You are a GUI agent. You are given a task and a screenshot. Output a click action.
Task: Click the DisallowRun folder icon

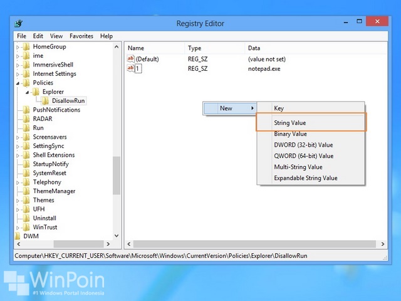point(45,101)
